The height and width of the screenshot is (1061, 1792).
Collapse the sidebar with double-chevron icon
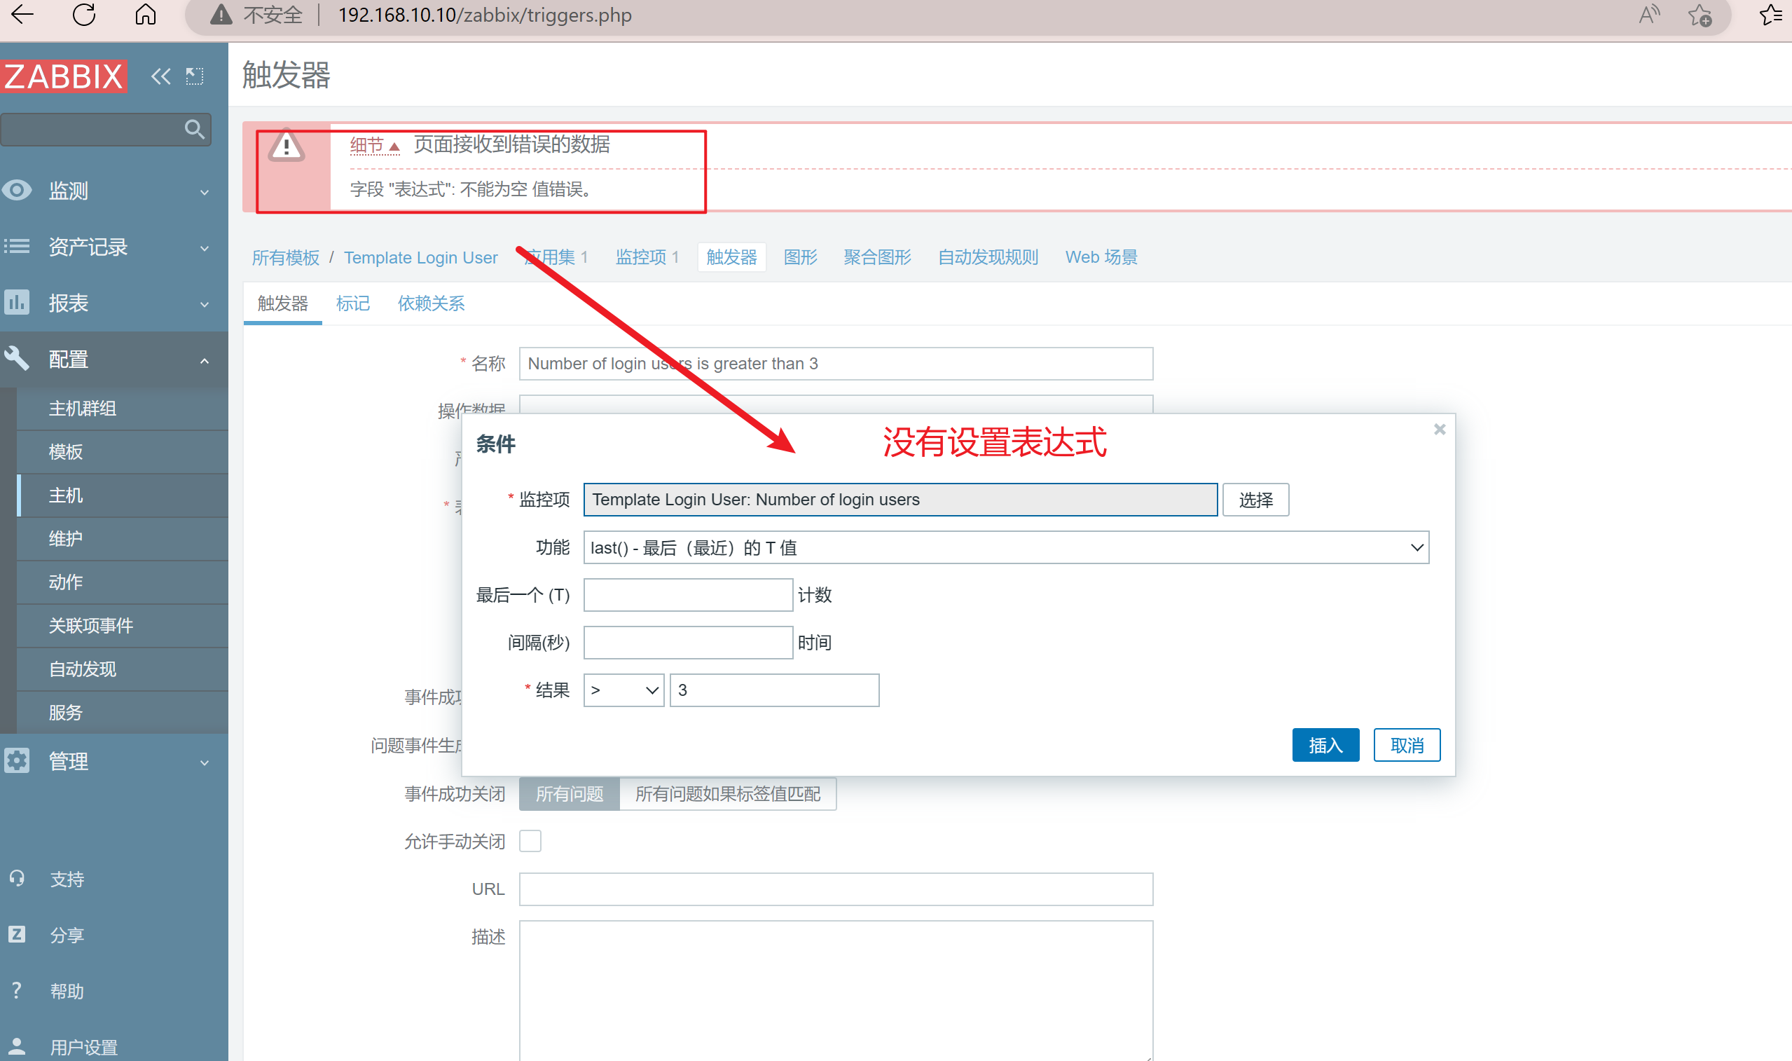[160, 76]
